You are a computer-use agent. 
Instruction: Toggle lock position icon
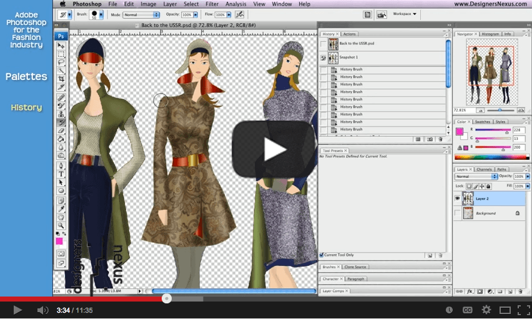point(482,186)
